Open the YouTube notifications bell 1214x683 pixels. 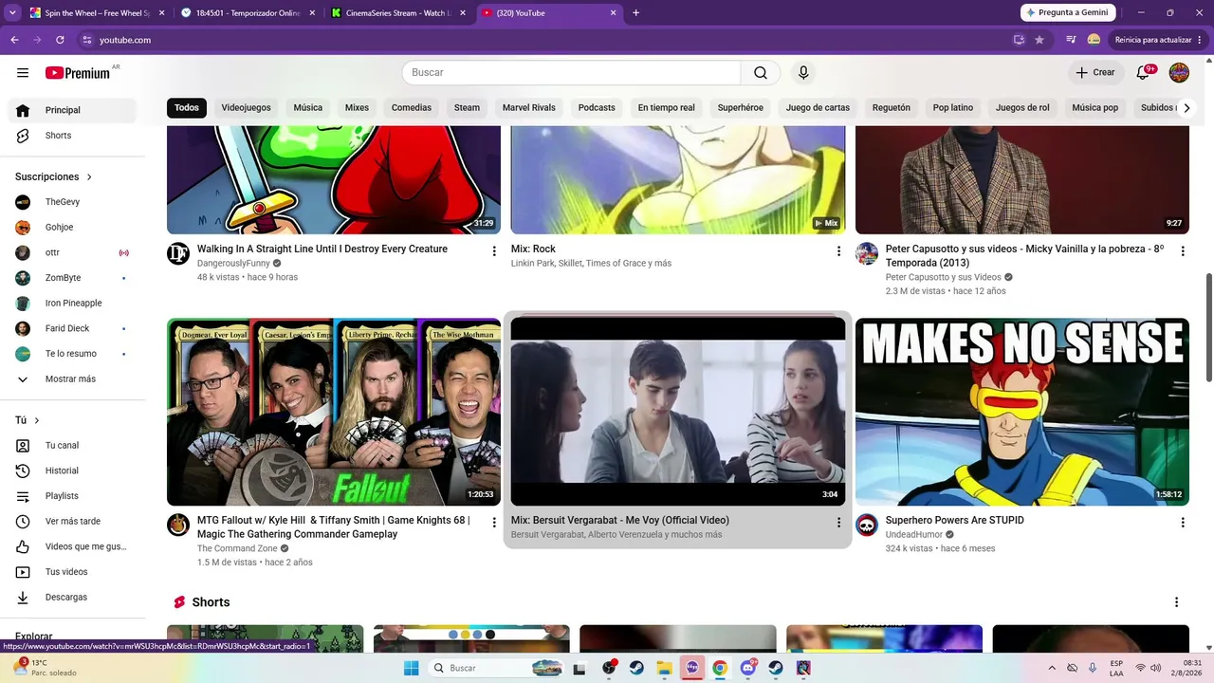click(1144, 72)
